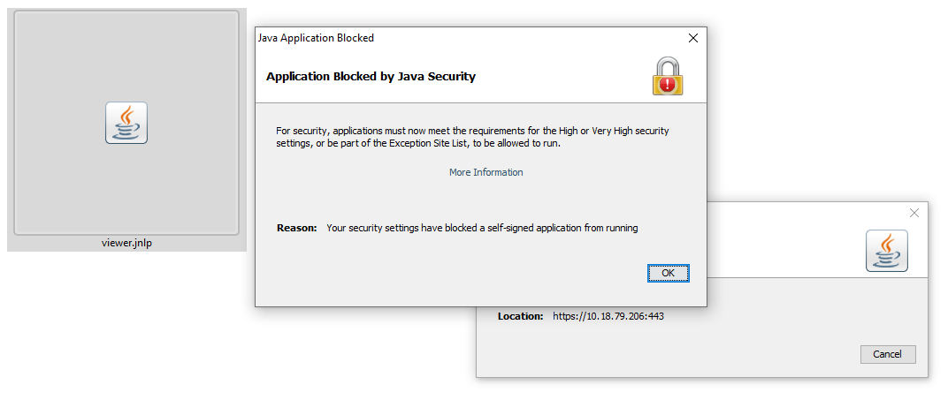Click the self-signed application reason text

click(x=483, y=228)
